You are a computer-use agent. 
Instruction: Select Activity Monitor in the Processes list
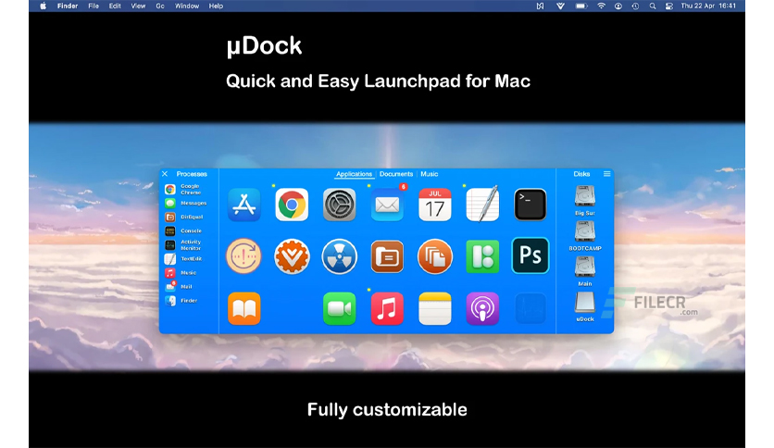click(x=185, y=245)
